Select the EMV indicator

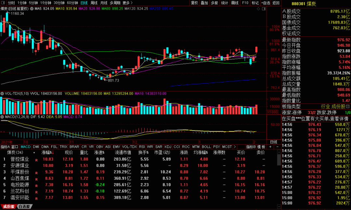[116, 147]
